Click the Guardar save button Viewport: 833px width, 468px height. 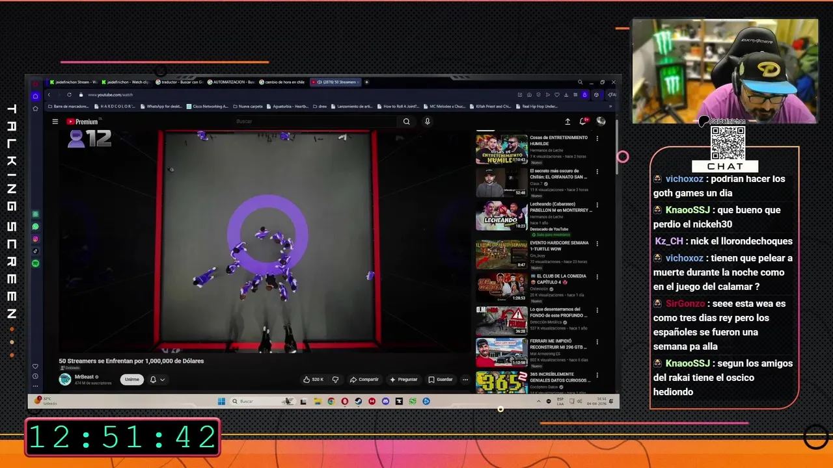(x=441, y=380)
